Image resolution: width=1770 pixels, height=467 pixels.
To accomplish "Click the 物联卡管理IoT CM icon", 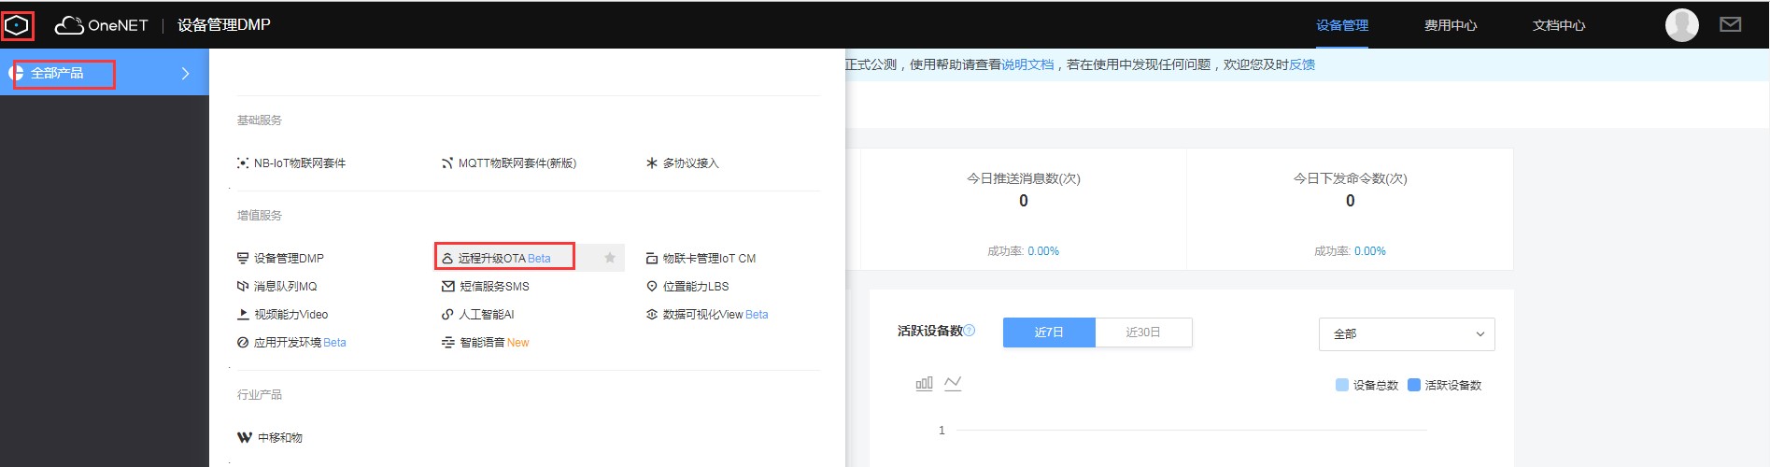I will [x=652, y=259].
